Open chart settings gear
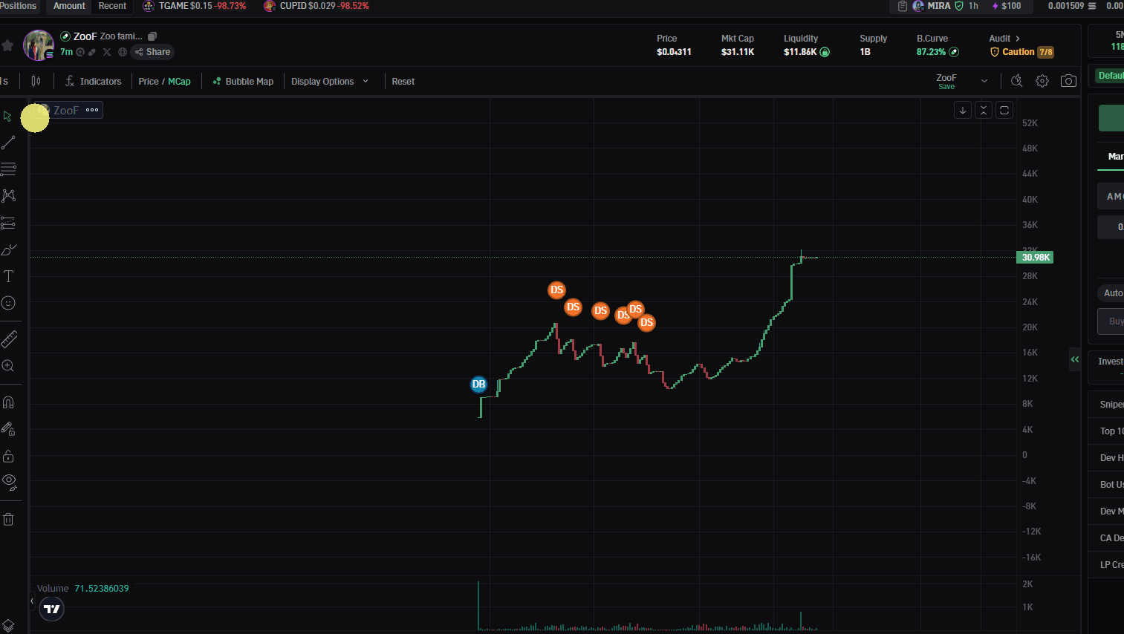The image size is (1124, 634). point(1042,81)
